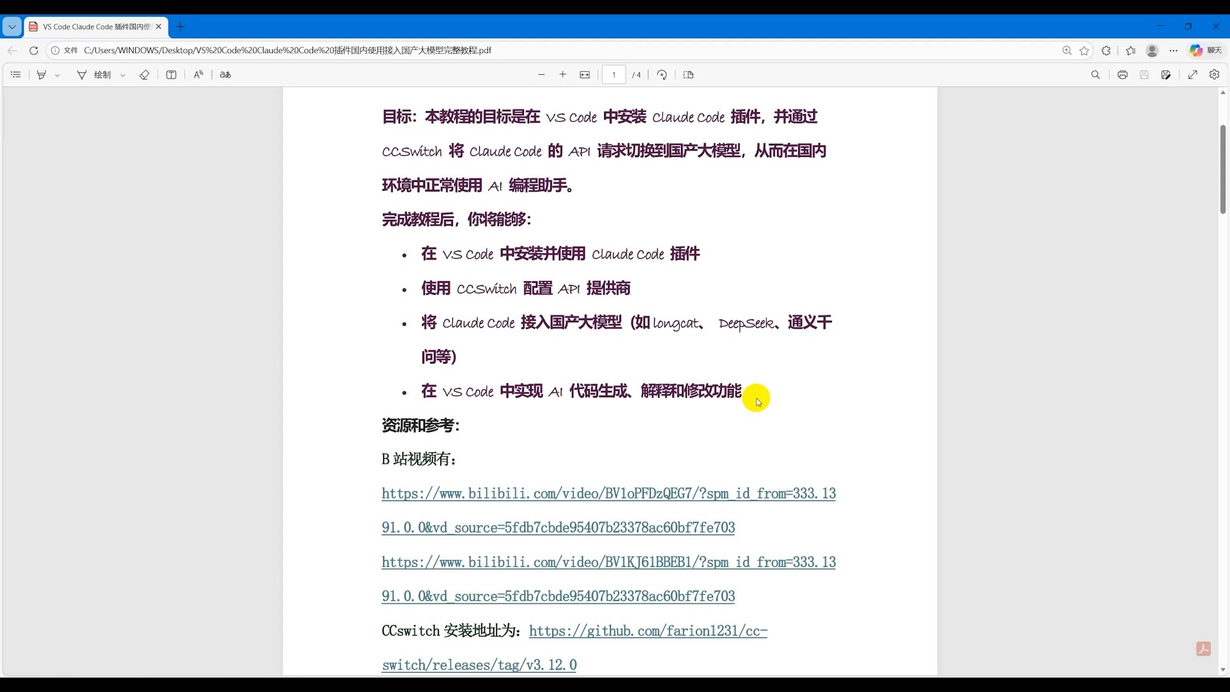Select the highlight pen tool
The image size is (1230, 692).
pos(42,75)
